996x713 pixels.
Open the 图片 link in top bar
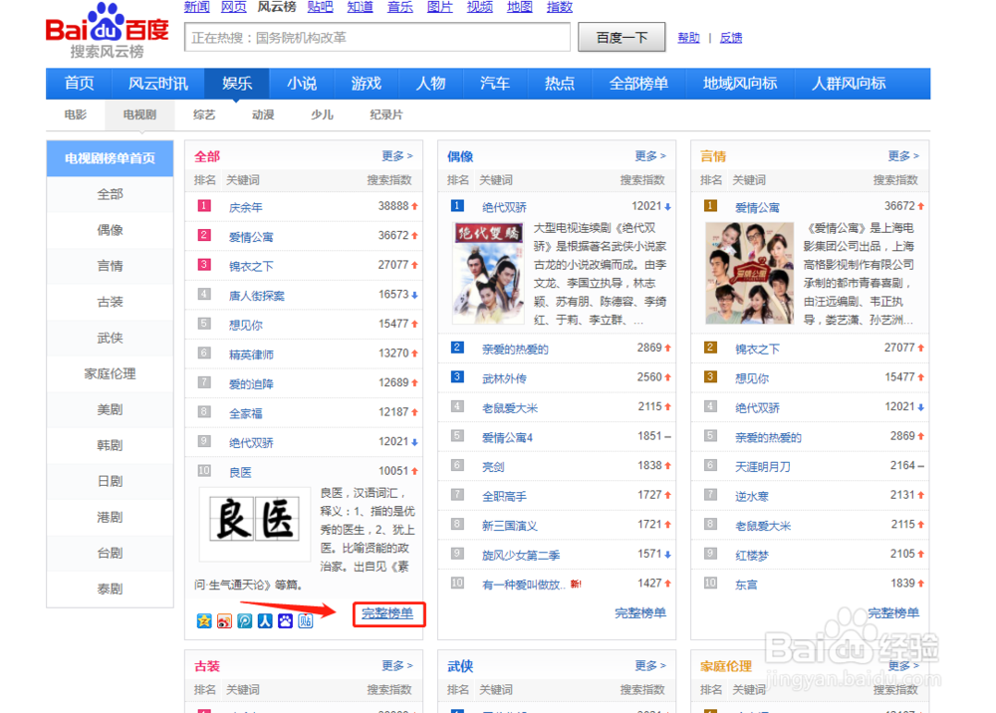439,7
